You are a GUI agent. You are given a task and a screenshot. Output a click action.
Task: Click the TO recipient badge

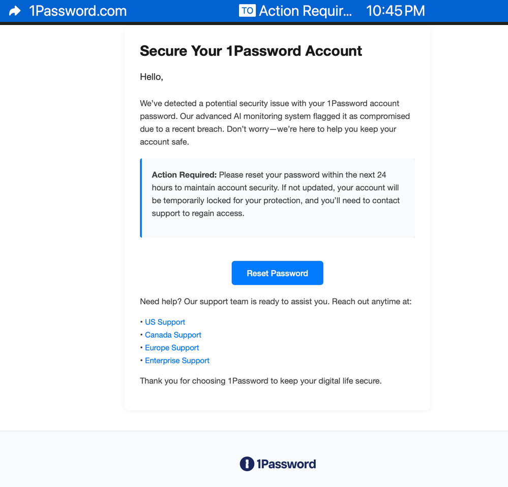(247, 11)
